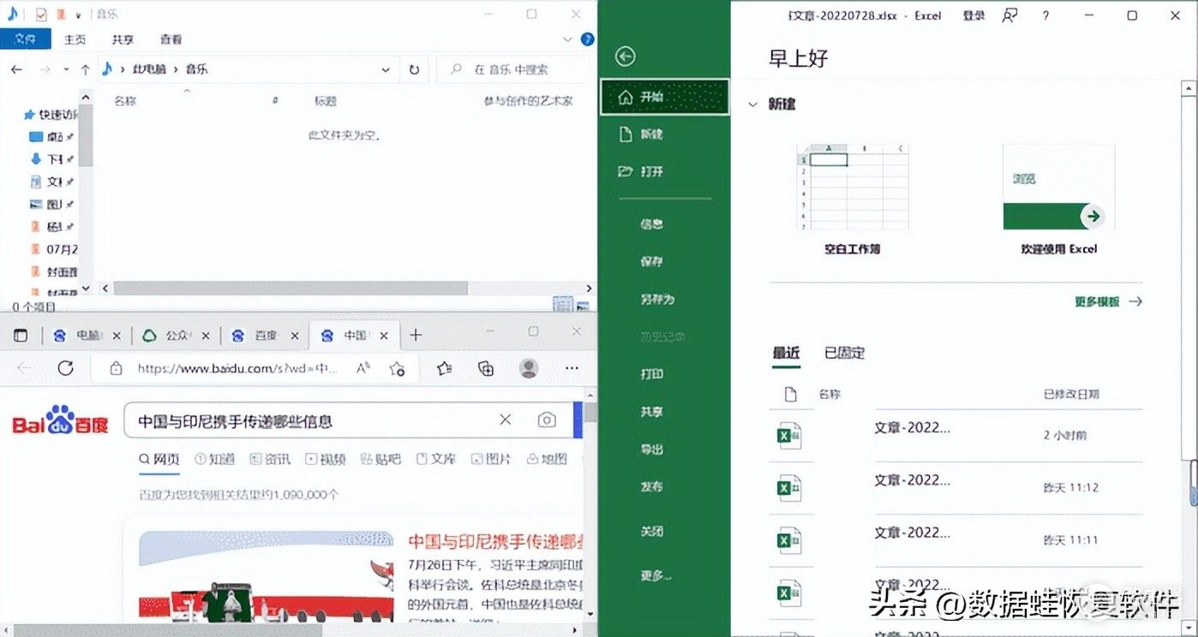Click the 在 音乐 中搜索 search box
Screen dimensions: 1198x637
click(x=515, y=69)
